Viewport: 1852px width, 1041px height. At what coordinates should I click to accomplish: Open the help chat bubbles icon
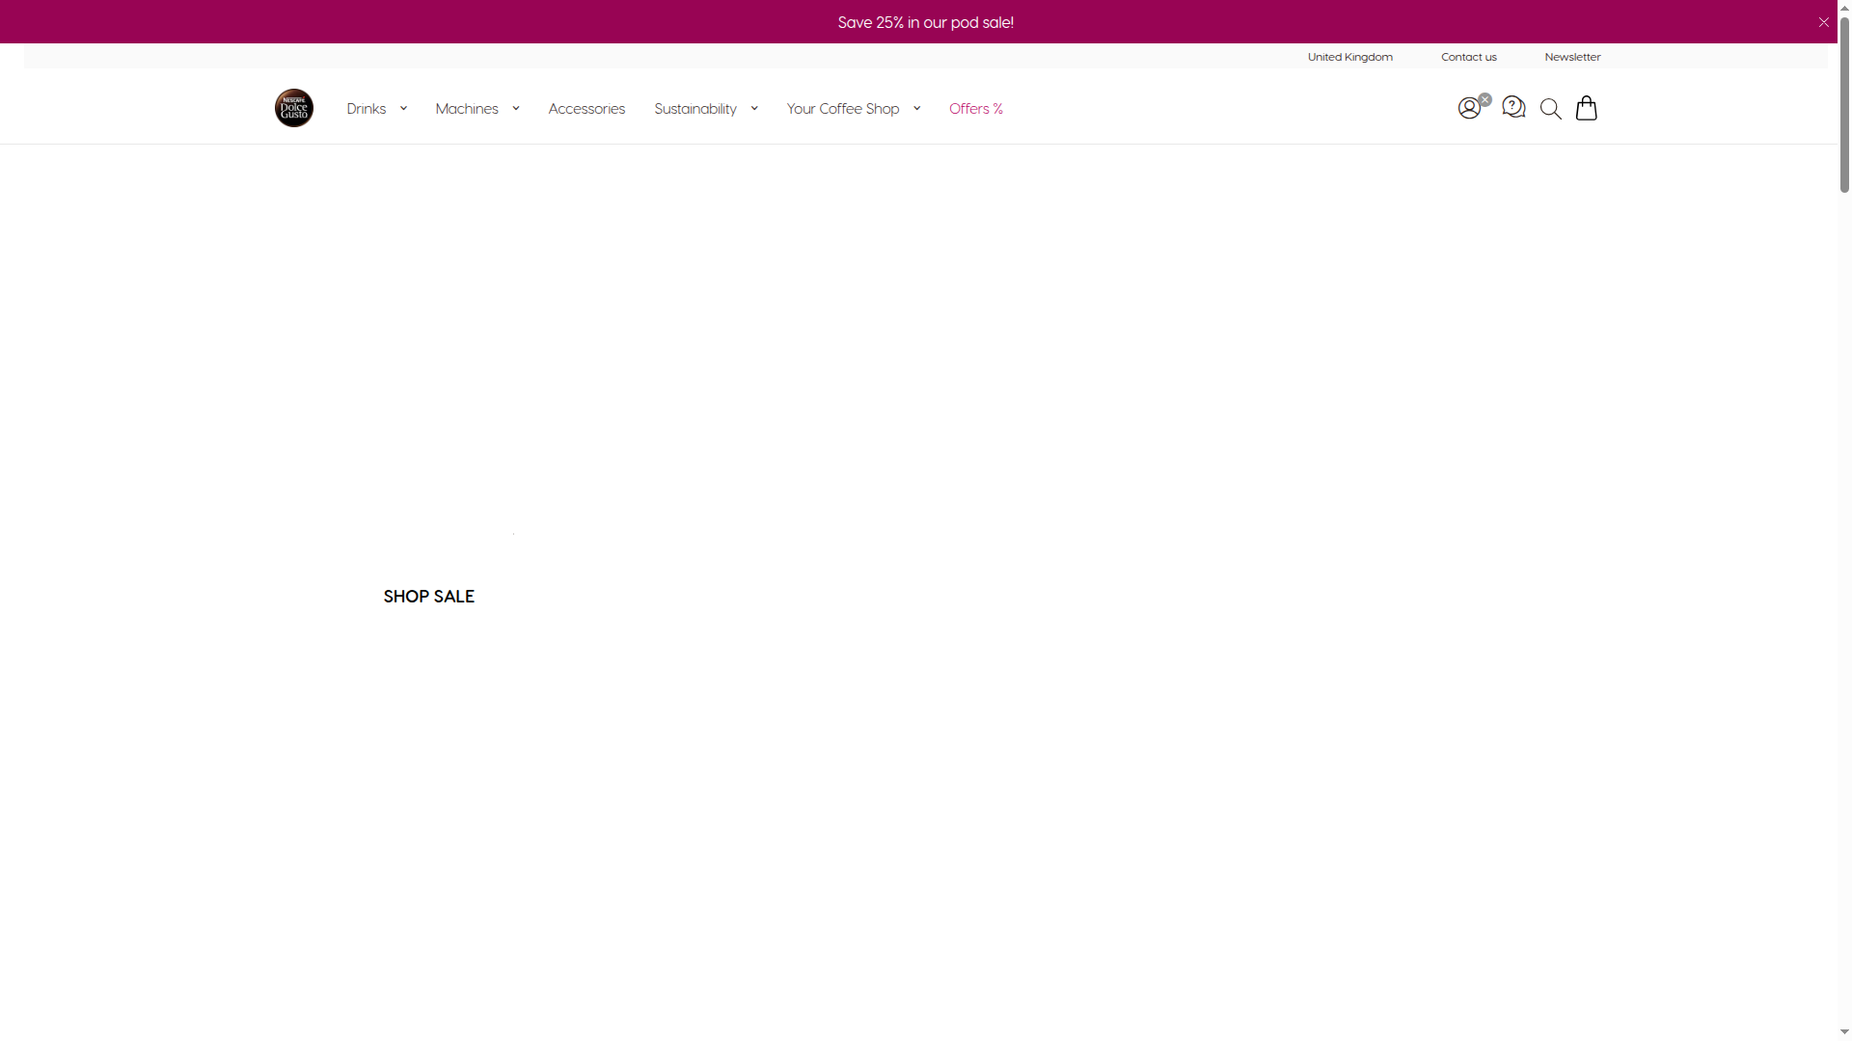point(1513,107)
